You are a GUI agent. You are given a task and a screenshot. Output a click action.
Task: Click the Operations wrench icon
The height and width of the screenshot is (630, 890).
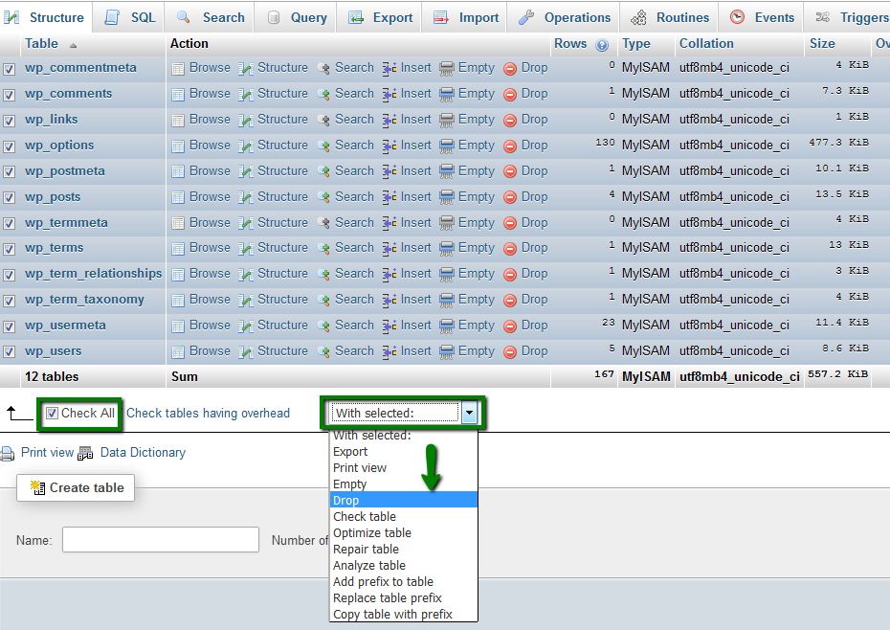click(x=526, y=17)
